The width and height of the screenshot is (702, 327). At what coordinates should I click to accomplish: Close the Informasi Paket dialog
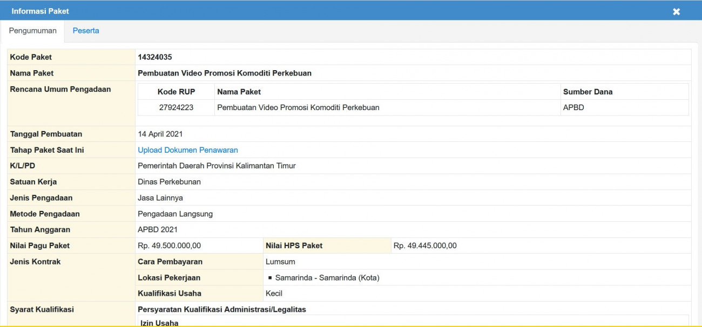[x=676, y=11]
